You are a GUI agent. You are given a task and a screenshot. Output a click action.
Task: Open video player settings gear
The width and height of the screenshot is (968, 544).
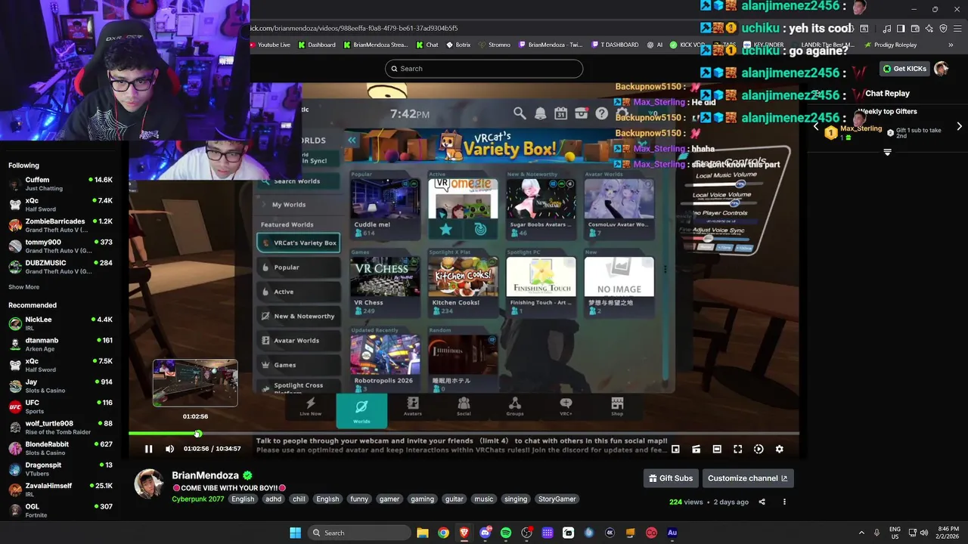pos(780,449)
